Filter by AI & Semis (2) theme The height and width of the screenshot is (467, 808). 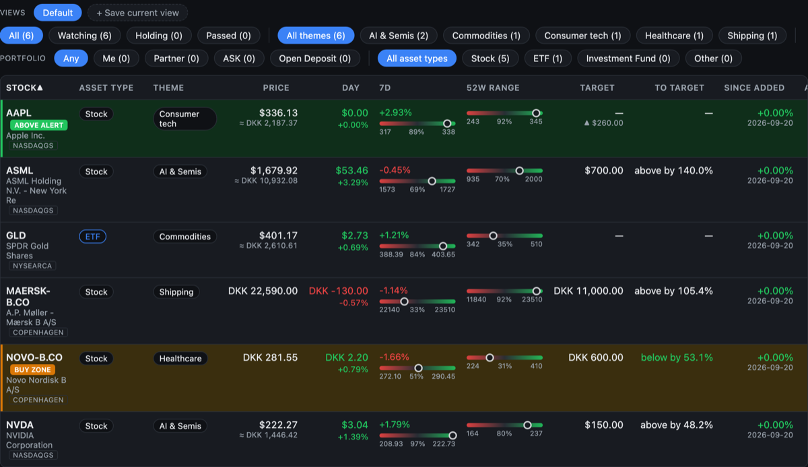point(399,36)
